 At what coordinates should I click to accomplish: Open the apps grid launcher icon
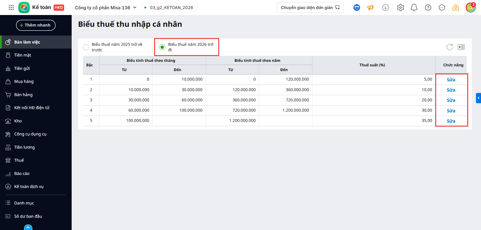click(x=11, y=8)
